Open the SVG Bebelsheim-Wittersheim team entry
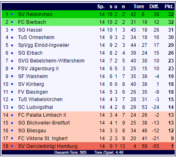 51,61
